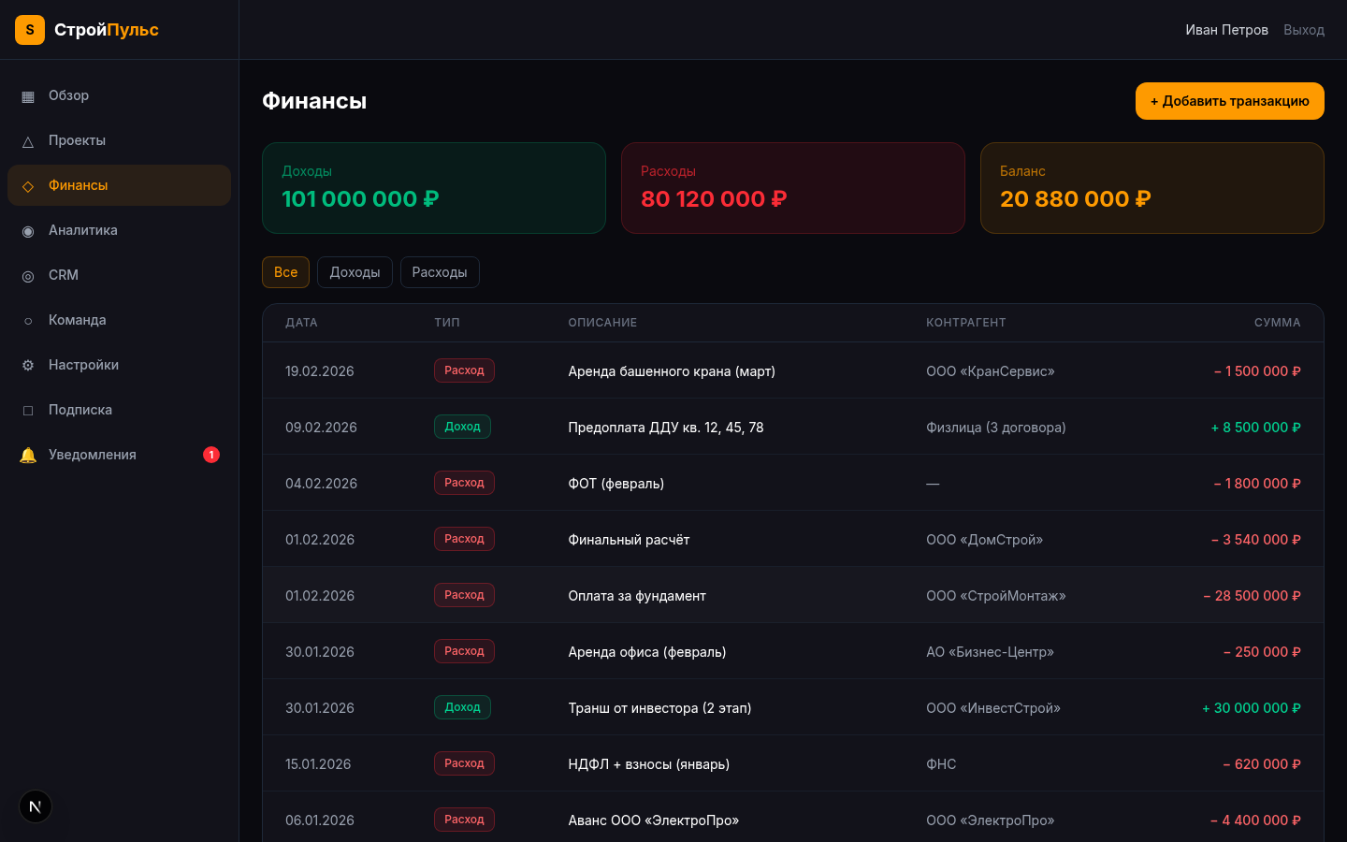
Task: Click the Overview grid icon in sidebar
Action: coord(28,96)
